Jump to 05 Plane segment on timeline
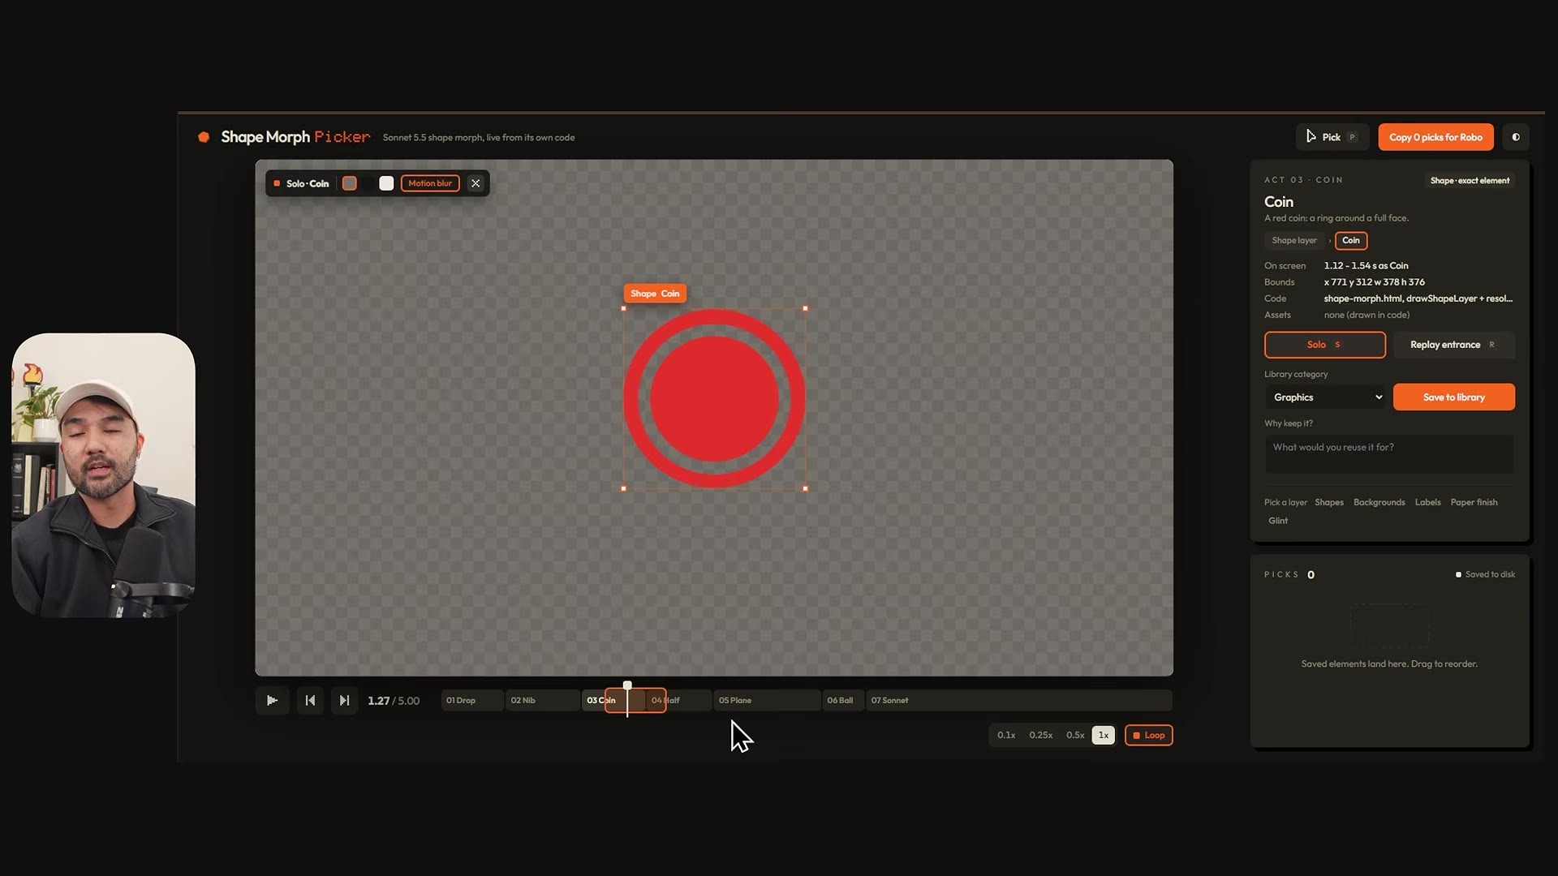 (x=767, y=700)
